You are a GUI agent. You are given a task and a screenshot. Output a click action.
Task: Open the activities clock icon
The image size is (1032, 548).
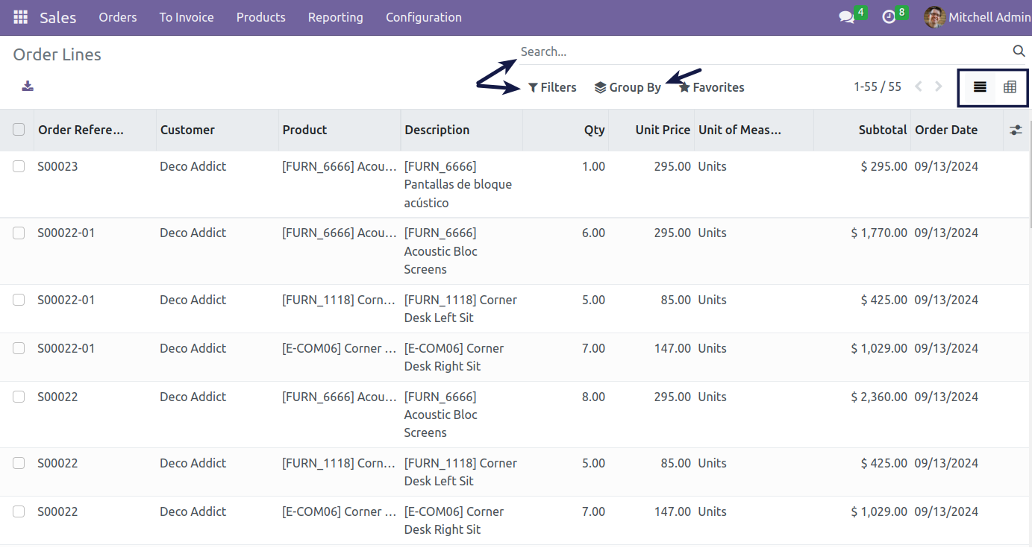point(888,17)
